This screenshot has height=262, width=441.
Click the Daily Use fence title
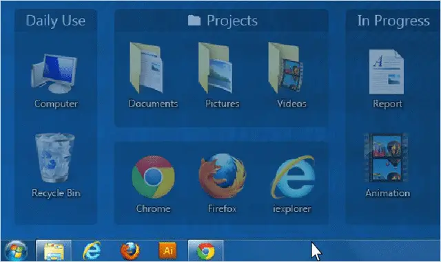pos(56,21)
